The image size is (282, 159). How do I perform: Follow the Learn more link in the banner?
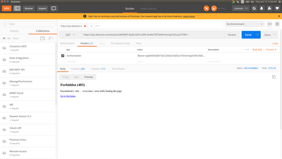(x=189, y=16)
